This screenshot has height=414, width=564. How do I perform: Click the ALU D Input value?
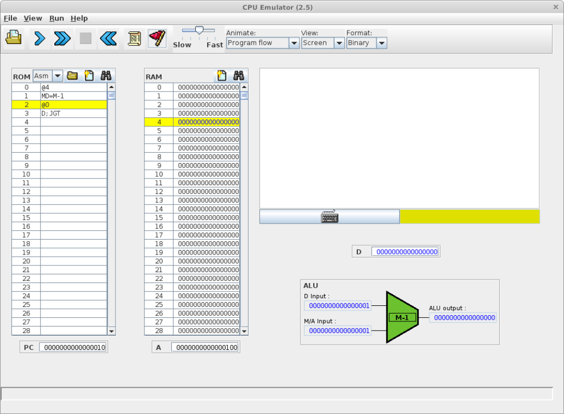coord(338,306)
